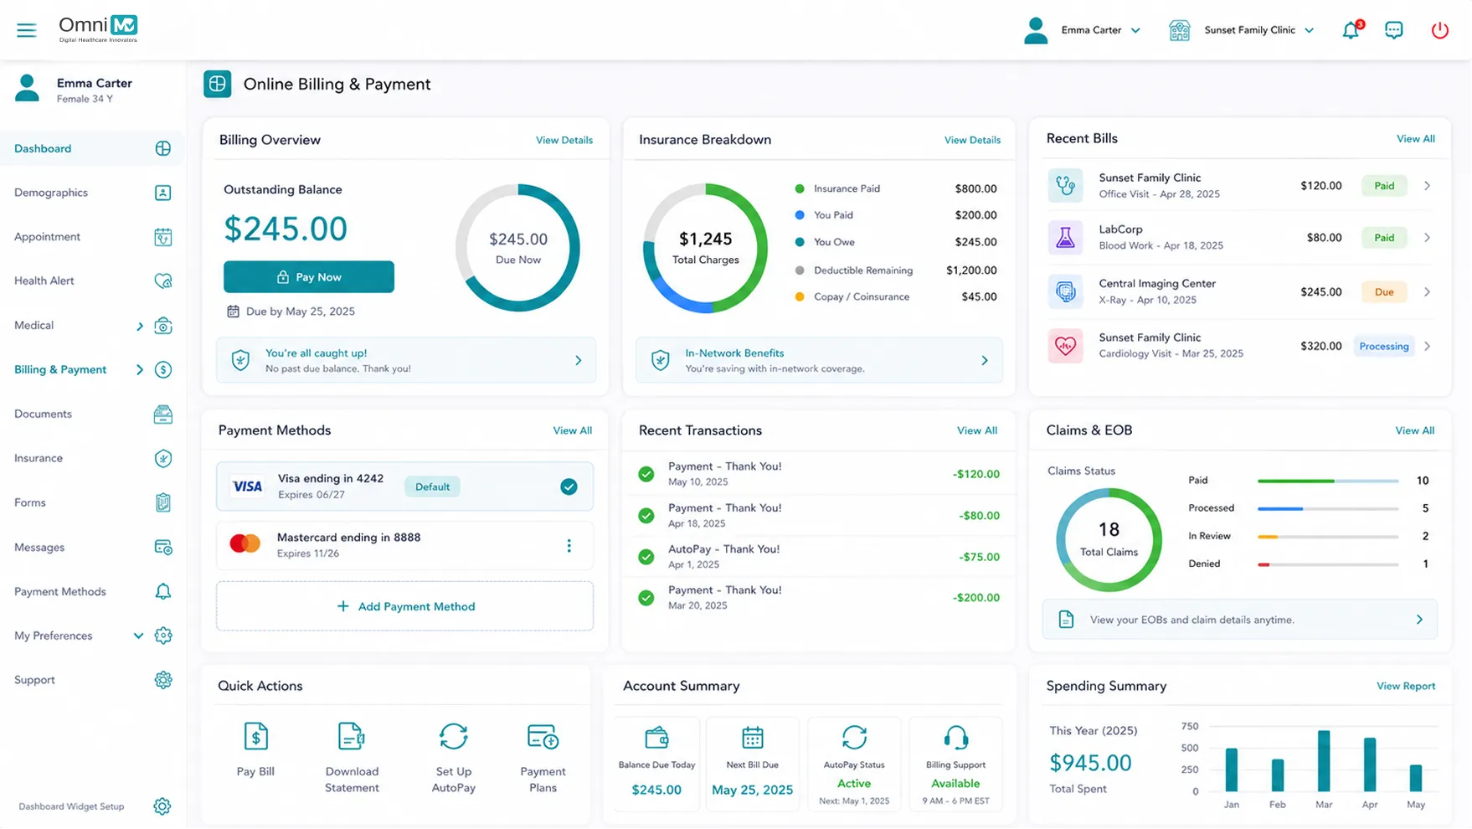Click the Cardiology Visit heart icon
The width and height of the screenshot is (1472, 829).
coord(1065,346)
